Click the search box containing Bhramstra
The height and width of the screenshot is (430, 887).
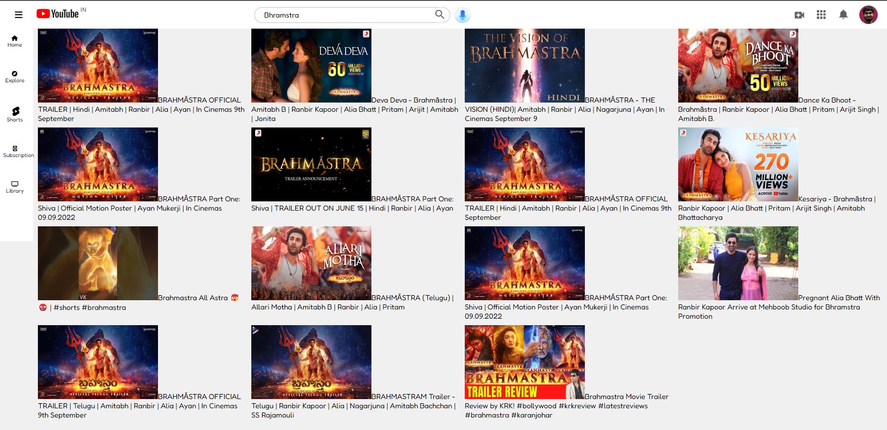pos(346,15)
